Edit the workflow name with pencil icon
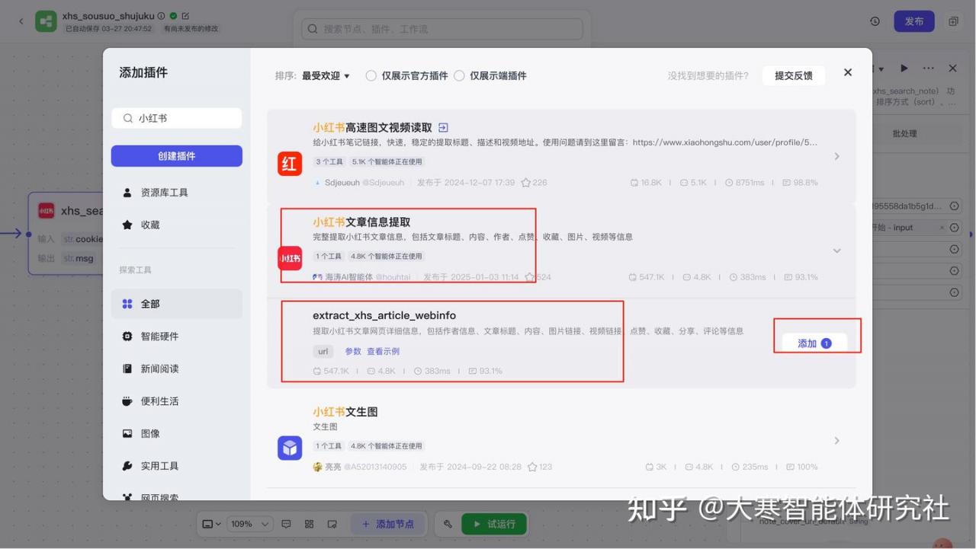The image size is (976, 549). pos(185,15)
